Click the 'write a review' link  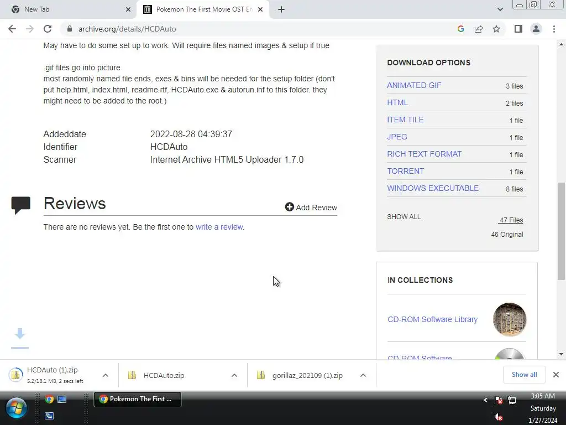[219, 227]
